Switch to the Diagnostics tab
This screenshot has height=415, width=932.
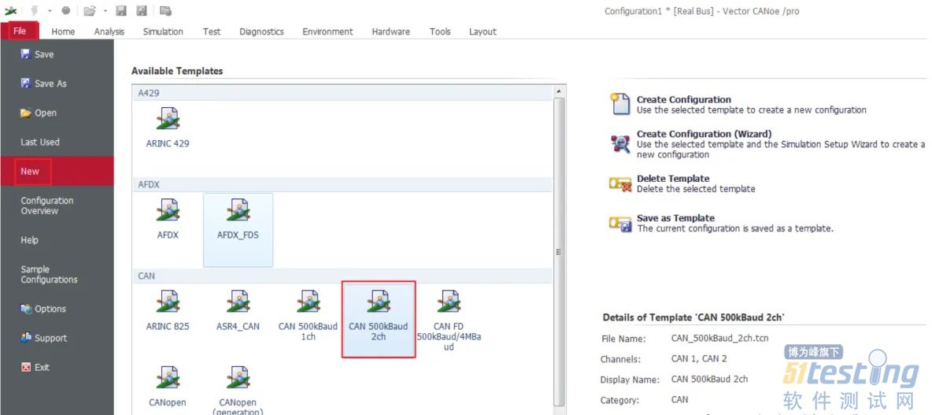261,31
